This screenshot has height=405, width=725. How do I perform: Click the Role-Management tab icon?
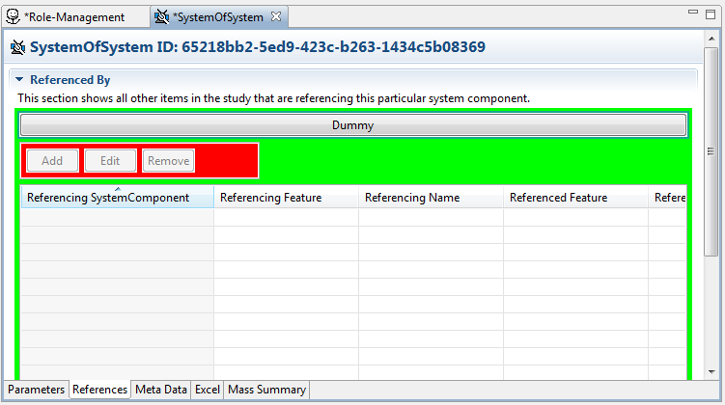[13, 16]
